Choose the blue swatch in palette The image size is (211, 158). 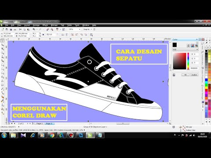point(206,80)
